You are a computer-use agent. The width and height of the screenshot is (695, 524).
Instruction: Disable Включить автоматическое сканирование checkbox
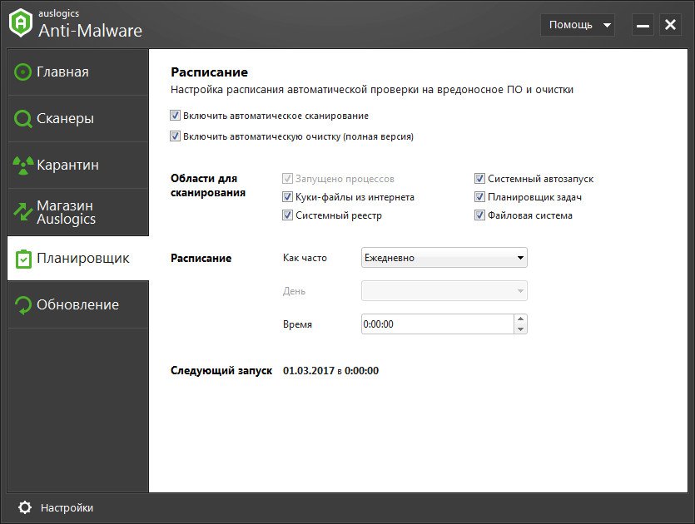click(175, 116)
